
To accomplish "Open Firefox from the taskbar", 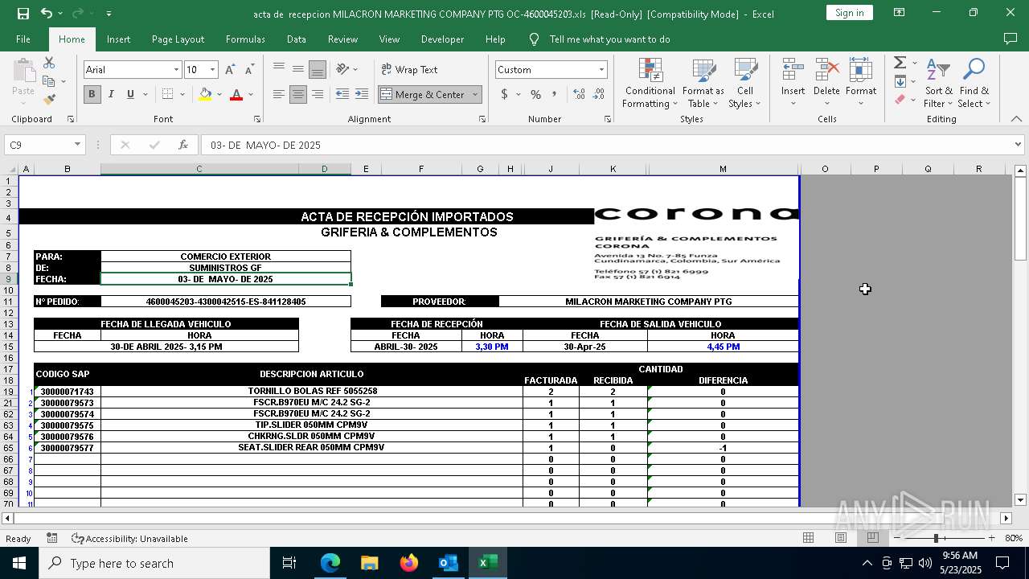I will click(409, 563).
